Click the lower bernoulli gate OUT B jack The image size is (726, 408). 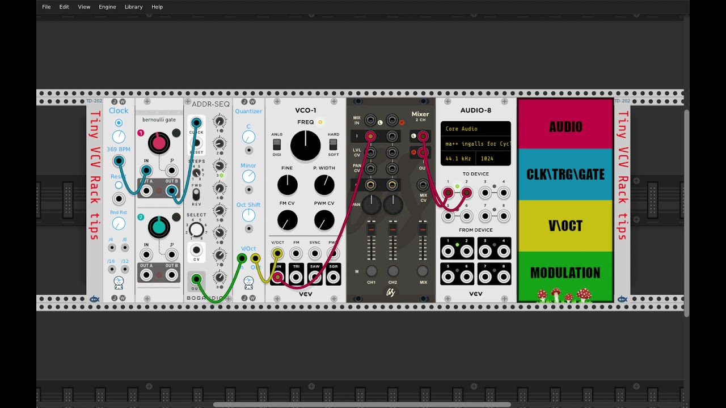pos(171,275)
